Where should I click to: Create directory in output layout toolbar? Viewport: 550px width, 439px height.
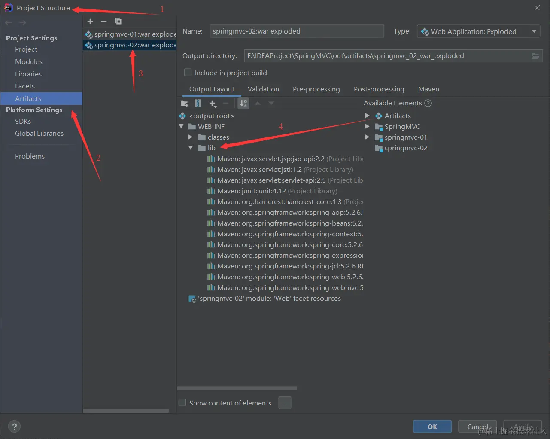pos(185,103)
